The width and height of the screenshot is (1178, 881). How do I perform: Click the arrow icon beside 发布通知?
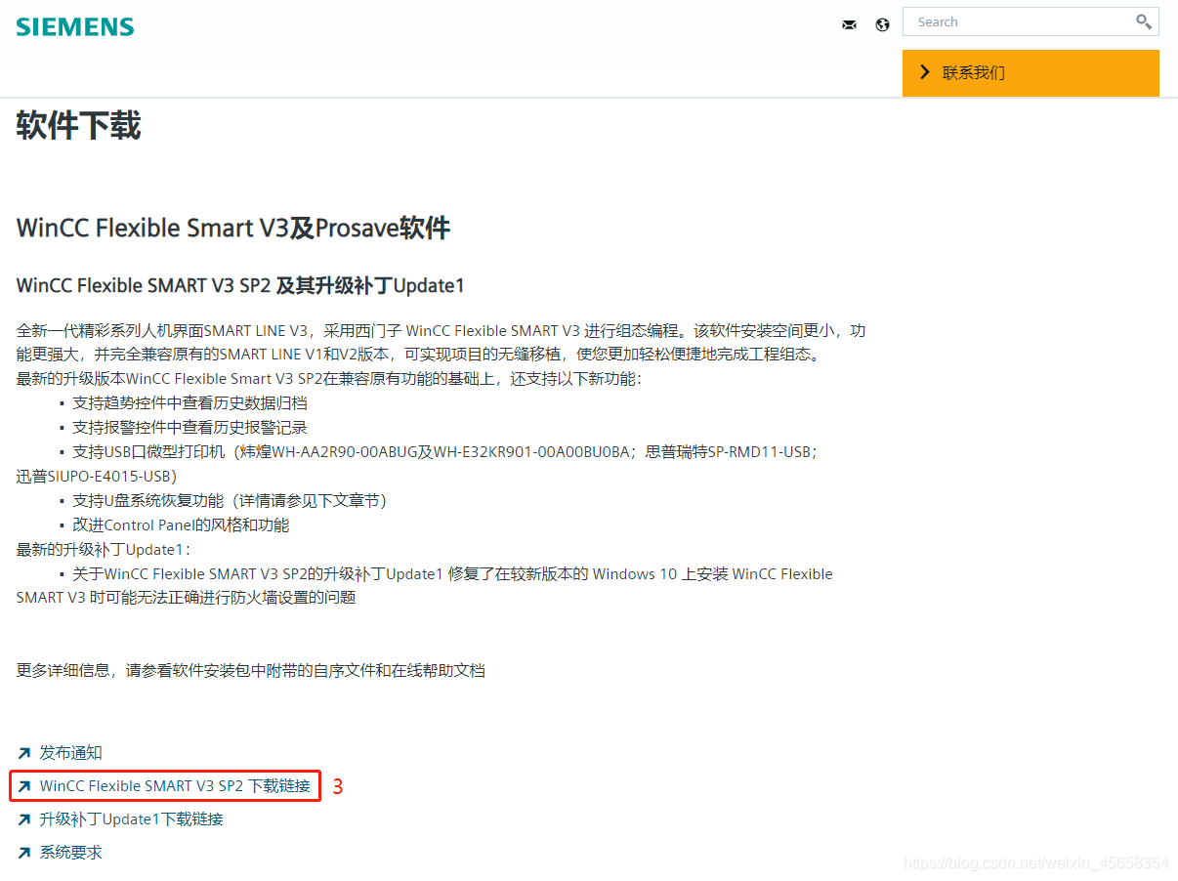tap(24, 753)
